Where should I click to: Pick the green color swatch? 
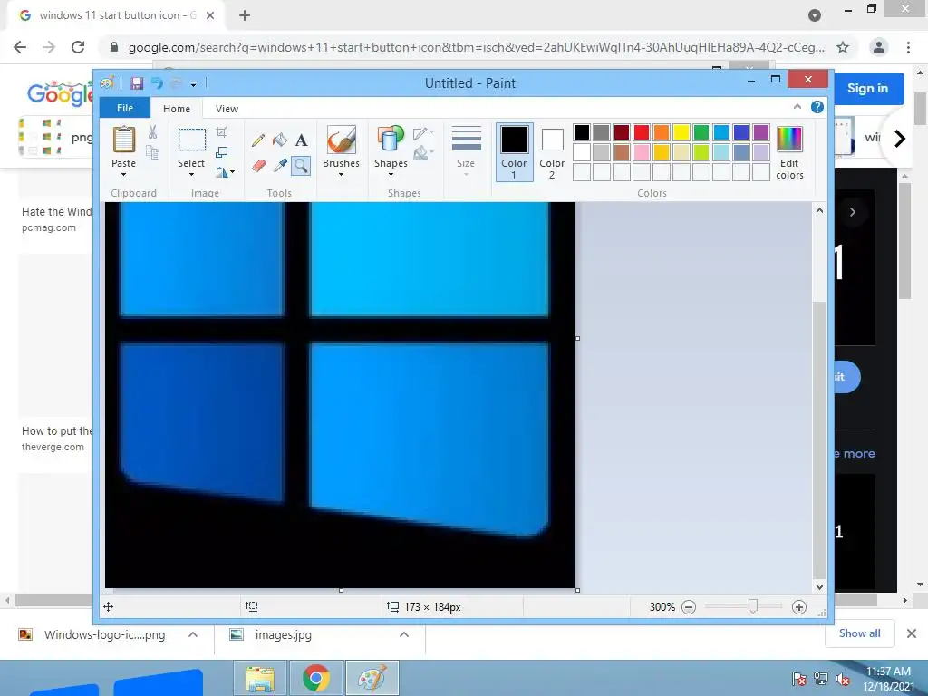[x=701, y=132]
